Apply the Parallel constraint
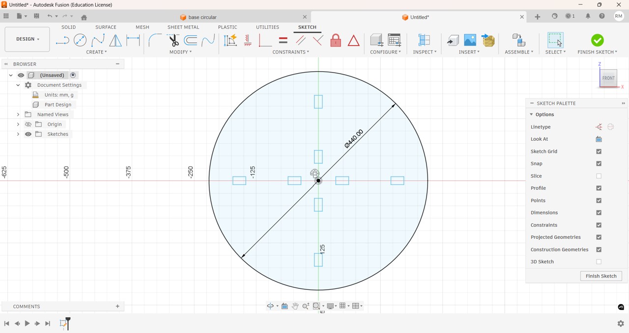This screenshot has height=333, width=629. [x=301, y=40]
